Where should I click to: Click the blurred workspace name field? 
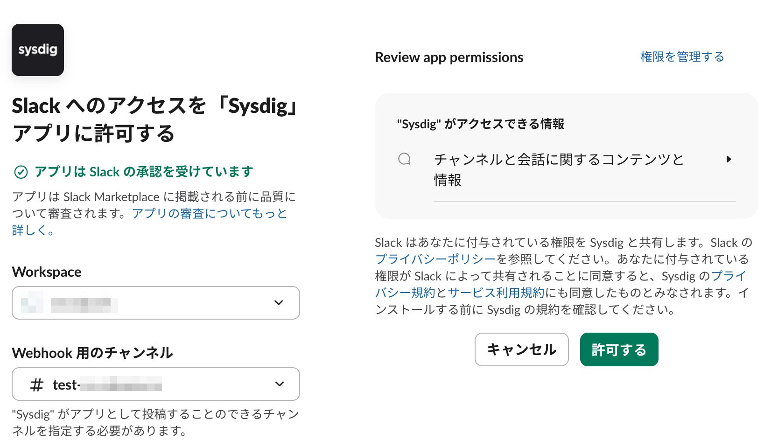84,304
